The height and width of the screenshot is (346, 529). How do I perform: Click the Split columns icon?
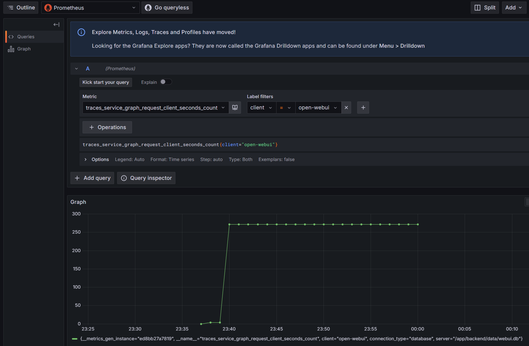(477, 8)
